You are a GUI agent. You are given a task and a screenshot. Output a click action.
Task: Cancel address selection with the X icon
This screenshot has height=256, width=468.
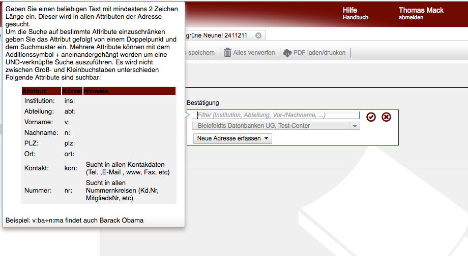tap(387, 117)
